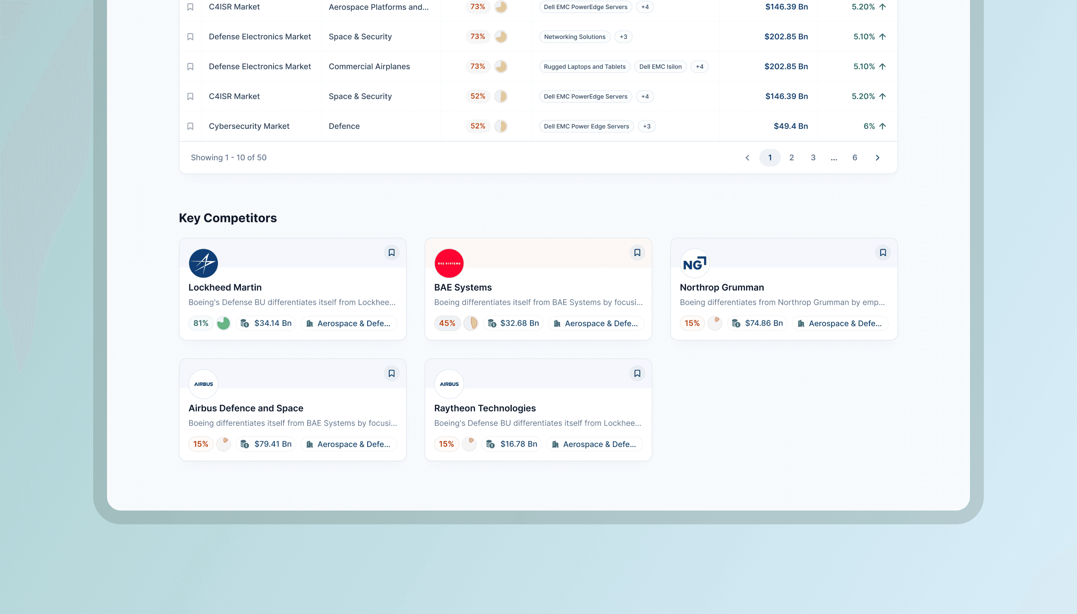Image resolution: width=1077 pixels, height=614 pixels.
Task: Expand the +3 tag next to Networking Solutions
Action: (x=623, y=37)
